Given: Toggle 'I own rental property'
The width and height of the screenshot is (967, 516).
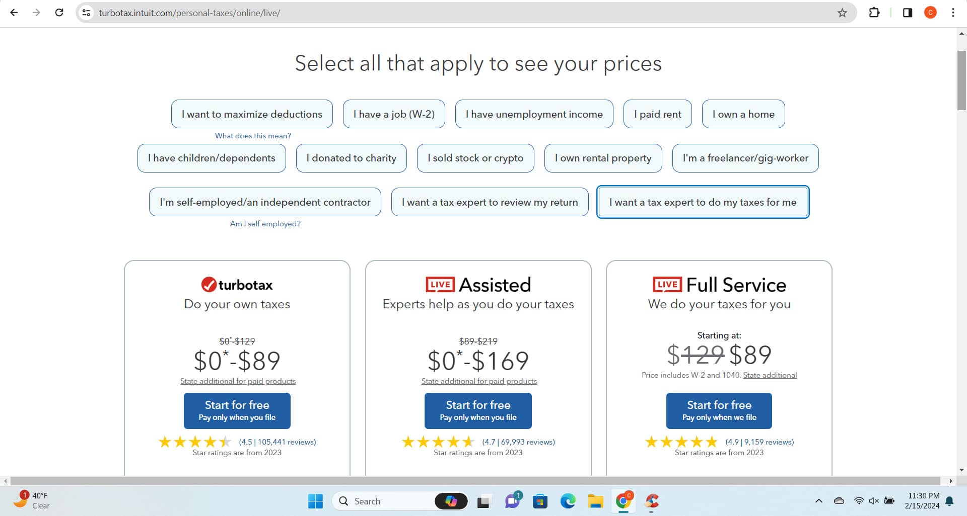Looking at the screenshot, I should click(x=603, y=158).
